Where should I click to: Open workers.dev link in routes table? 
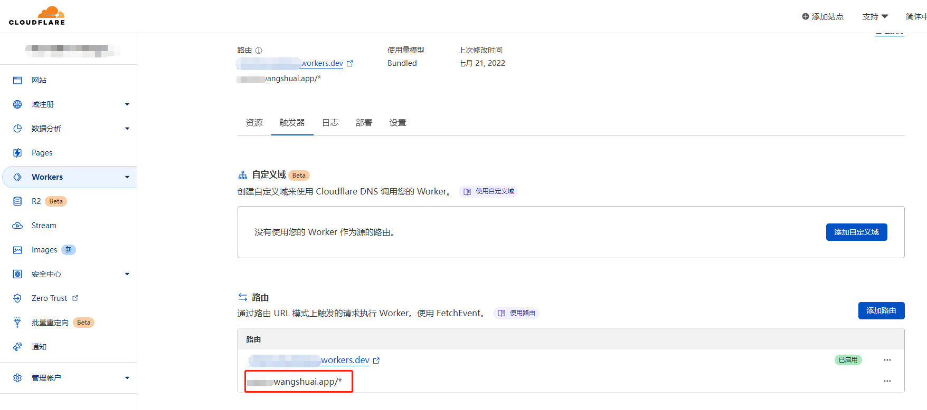(309, 360)
